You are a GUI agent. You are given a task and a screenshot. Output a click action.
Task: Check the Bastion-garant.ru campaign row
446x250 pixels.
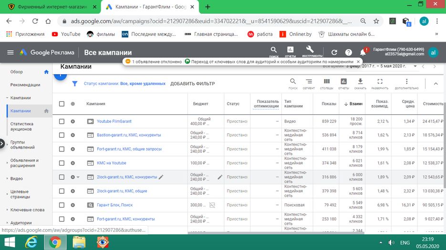coord(62,135)
